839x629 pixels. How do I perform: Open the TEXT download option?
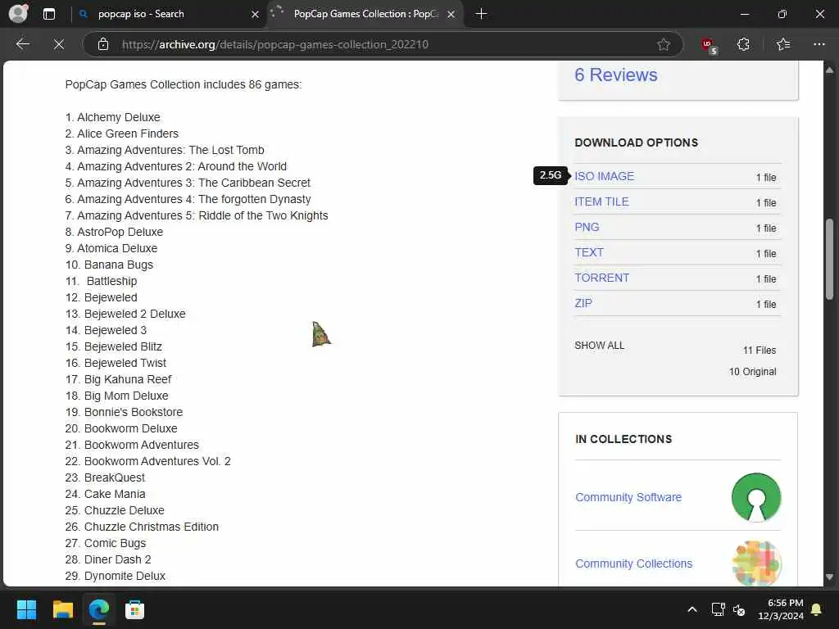coord(589,252)
